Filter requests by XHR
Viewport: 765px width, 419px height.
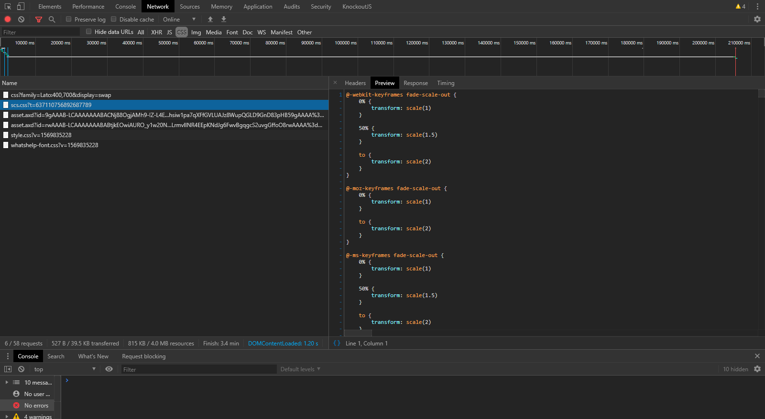click(x=157, y=32)
